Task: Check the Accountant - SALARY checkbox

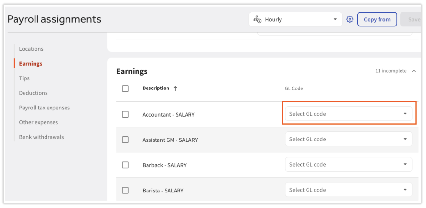Action: tap(125, 114)
